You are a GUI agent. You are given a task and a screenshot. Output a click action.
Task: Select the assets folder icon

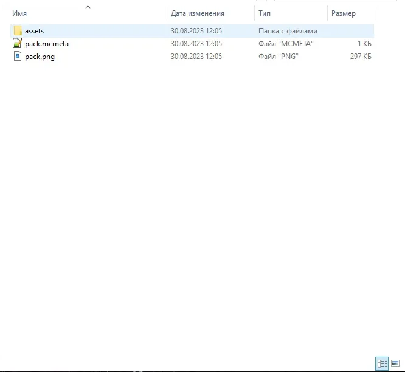tap(18, 31)
